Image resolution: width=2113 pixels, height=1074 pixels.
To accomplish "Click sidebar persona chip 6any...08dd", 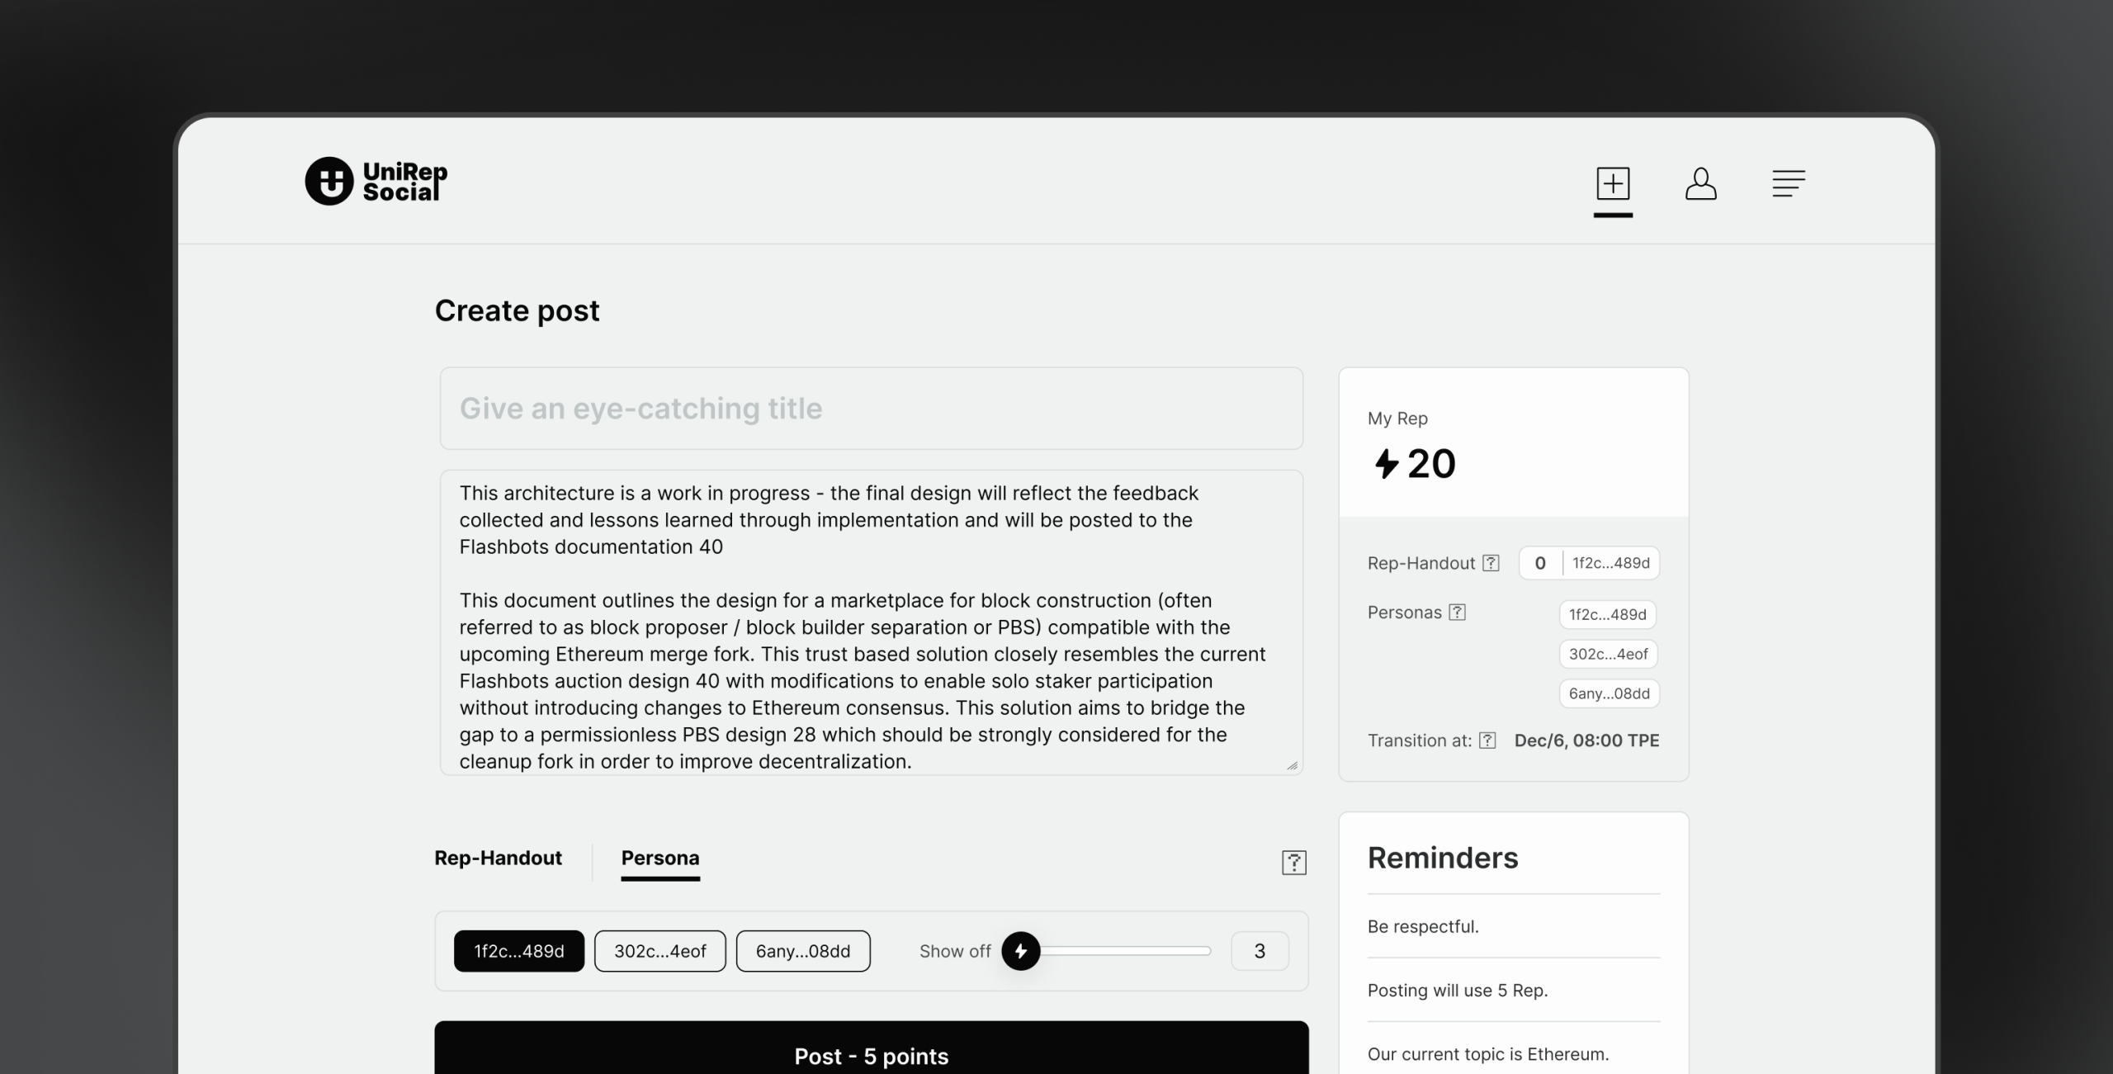I will tap(1609, 693).
